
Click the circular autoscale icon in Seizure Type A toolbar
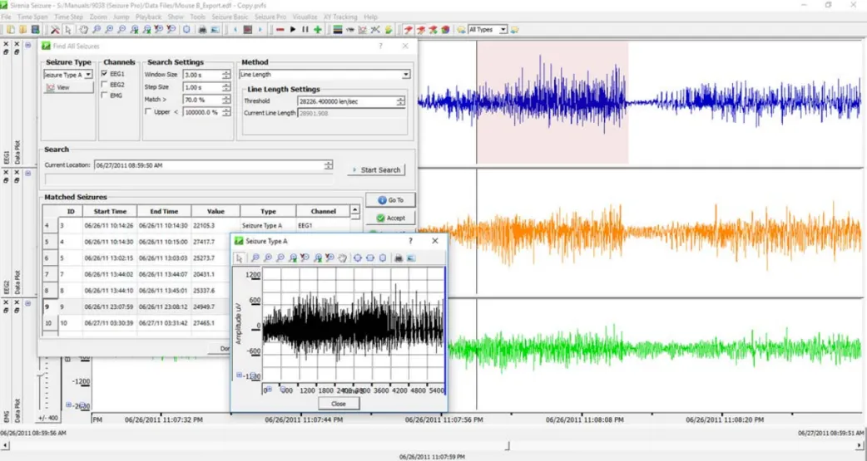tap(358, 257)
